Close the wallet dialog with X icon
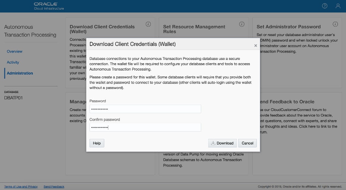 [255, 46]
